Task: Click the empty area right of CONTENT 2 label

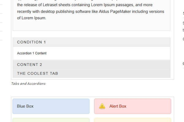Action: (107, 65)
